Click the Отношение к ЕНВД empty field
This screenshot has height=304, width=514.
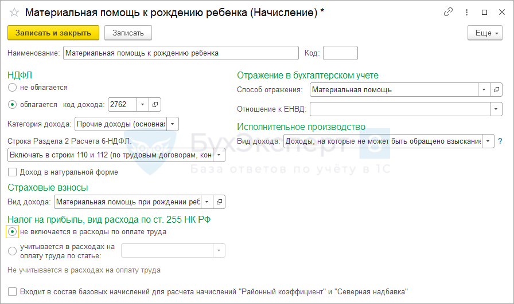[x=400, y=109]
